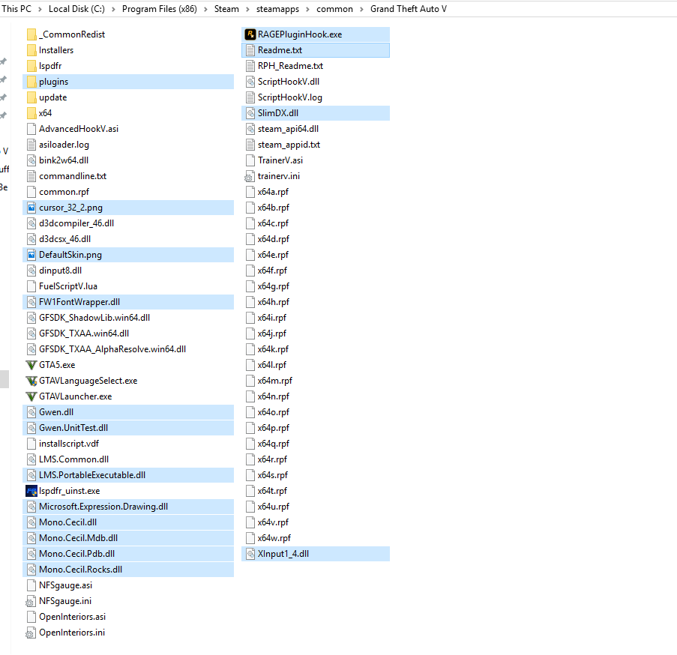Go to This PC in breadcrumb
Viewport: 677px width, 655px height.
[x=16, y=9]
